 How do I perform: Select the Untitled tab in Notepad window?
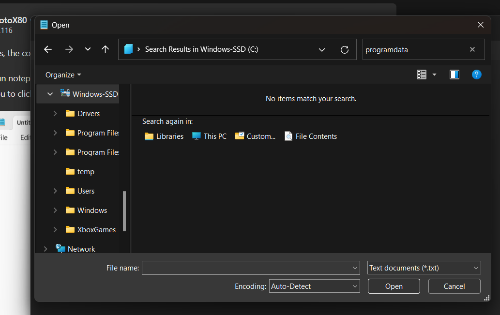coord(22,122)
